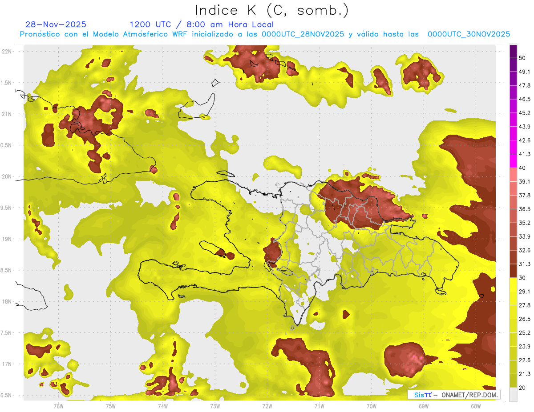Image resolution: width=534 pixels, height=412 pixels.
Task: Click the "27.8" color scale value
Action: coord(525,305)
